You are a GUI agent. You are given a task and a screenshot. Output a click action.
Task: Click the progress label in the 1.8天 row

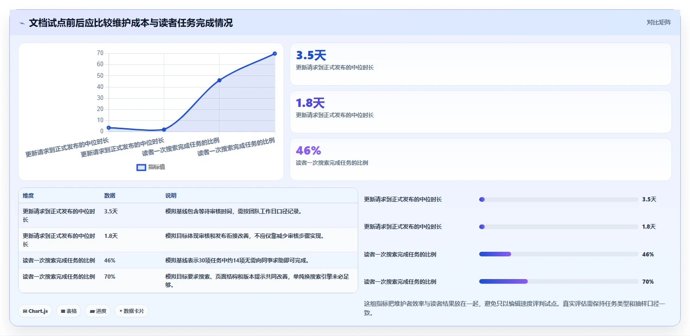point(403,227)
